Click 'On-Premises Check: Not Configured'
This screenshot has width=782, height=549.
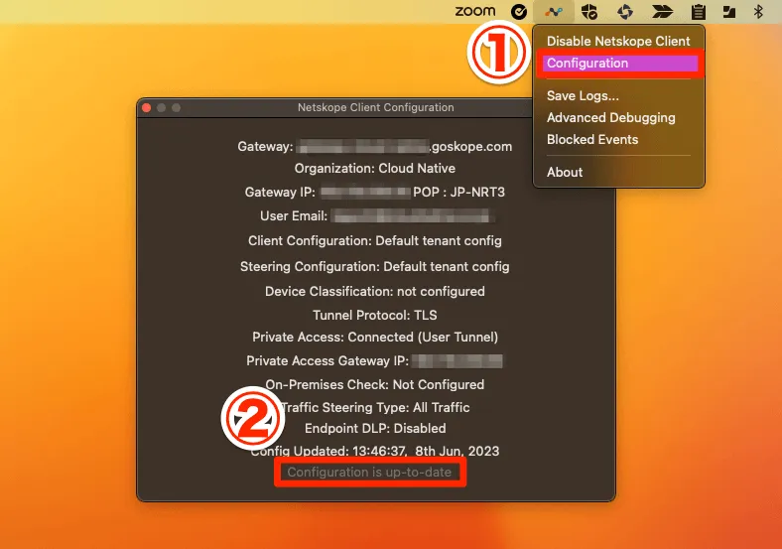point(374,384)
